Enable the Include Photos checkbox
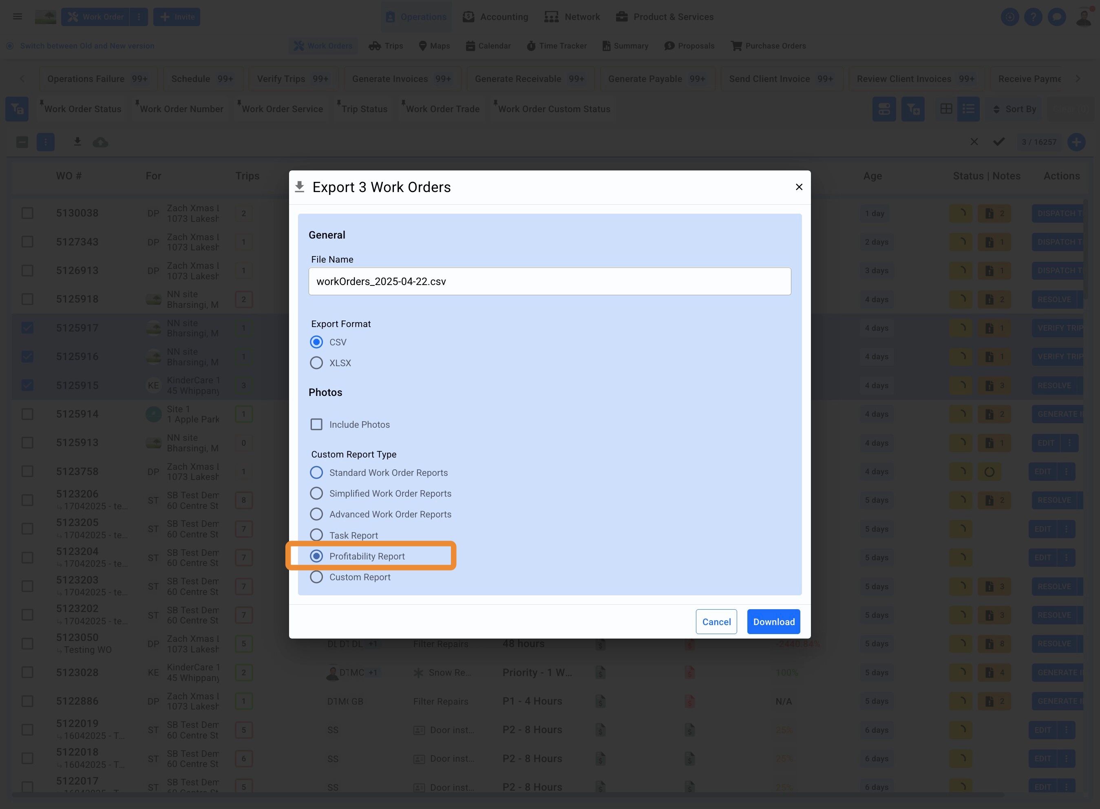This screenshot has width=1100, height=809. [317, 424]
